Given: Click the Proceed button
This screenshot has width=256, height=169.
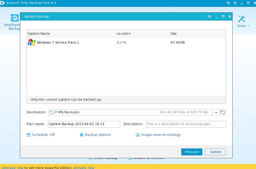Looking at the screenshot, I should [x=192, y=152].
